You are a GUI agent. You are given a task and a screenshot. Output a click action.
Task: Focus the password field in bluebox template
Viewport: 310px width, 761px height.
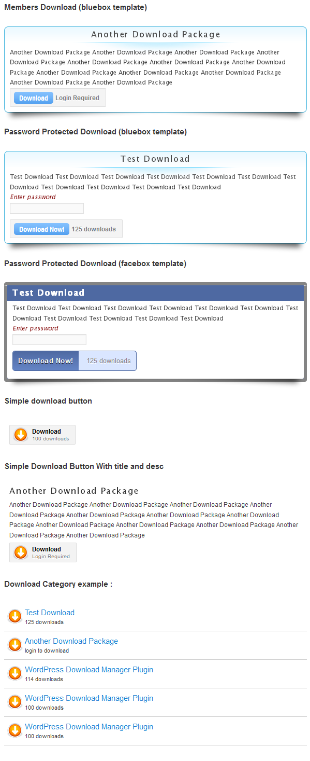(47, 208)
